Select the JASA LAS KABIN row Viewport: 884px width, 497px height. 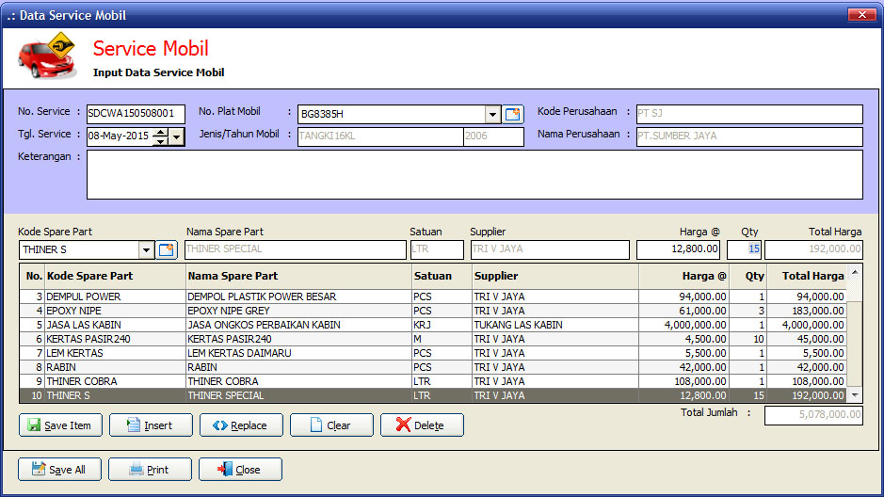282,325
